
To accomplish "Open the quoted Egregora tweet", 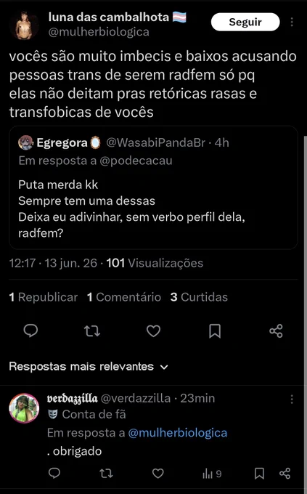I will tap(153, 187).
